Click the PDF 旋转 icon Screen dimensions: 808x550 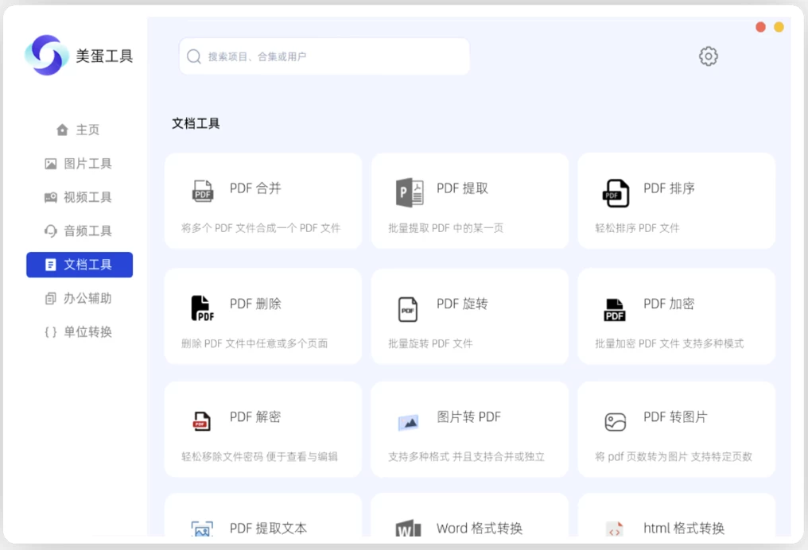coord(408,308)
